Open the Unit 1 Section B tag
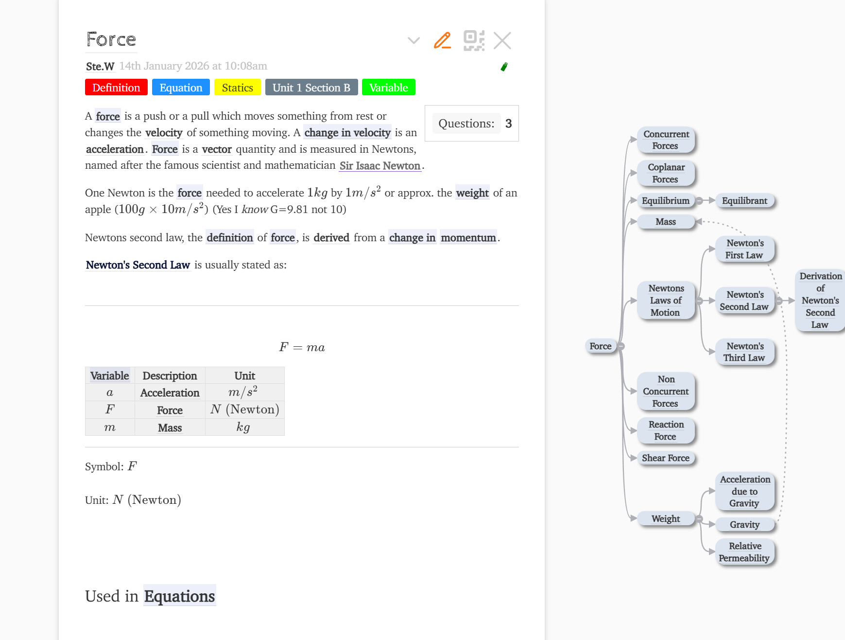 click(x=311, y=88)
